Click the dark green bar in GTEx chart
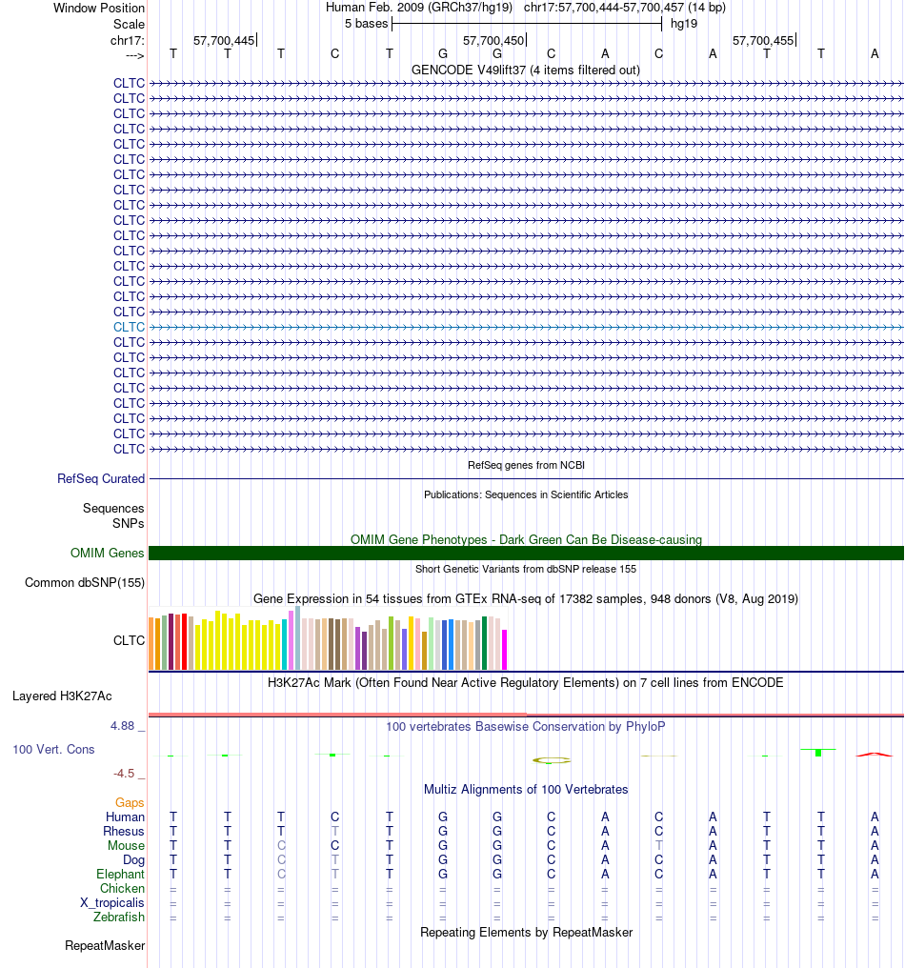905x968 pixels. [x=485, y=643]
